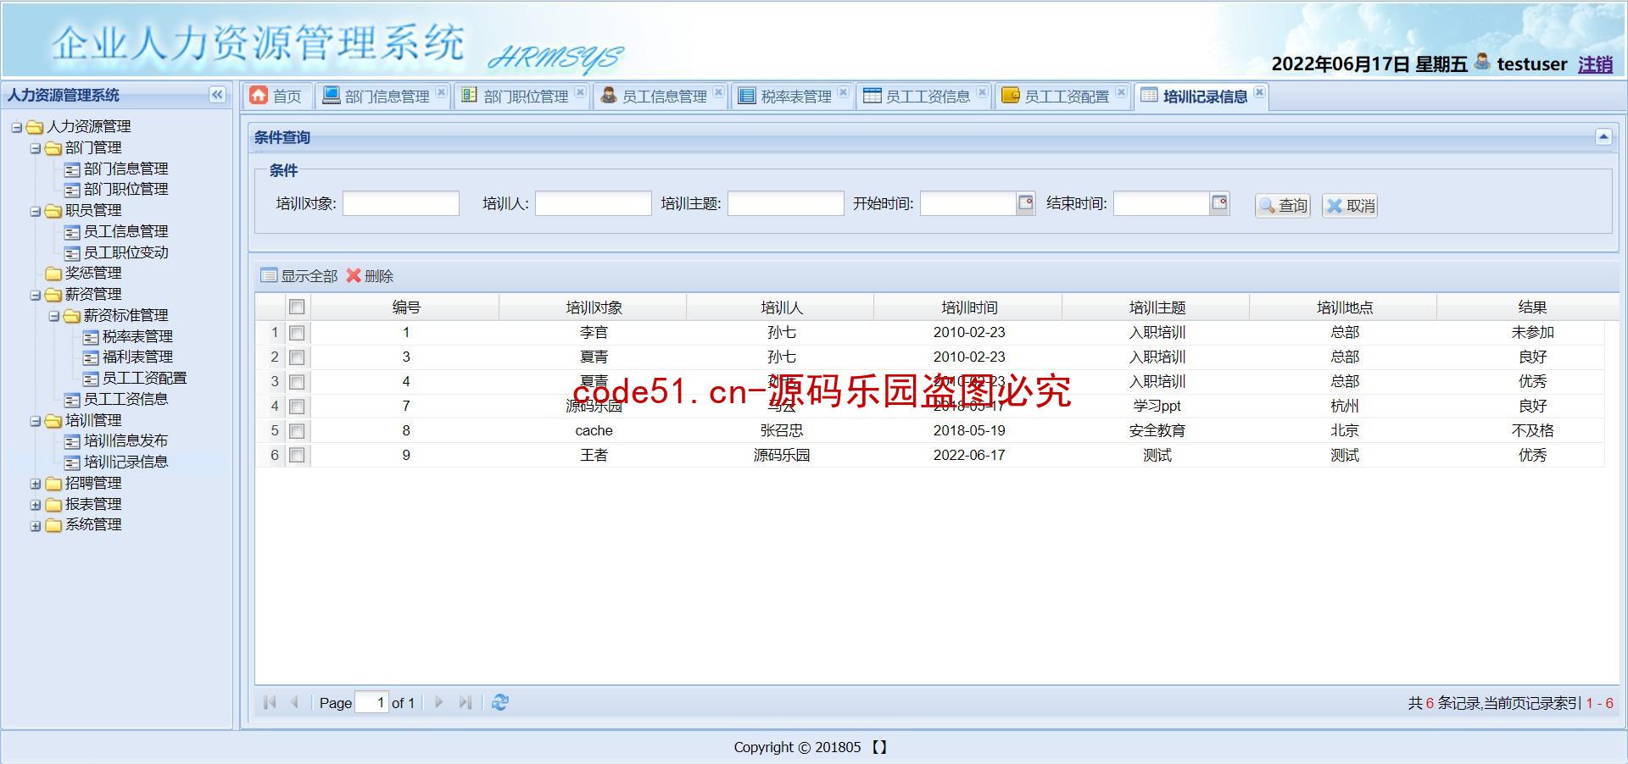Check the row for 王者

coord(297,456)
